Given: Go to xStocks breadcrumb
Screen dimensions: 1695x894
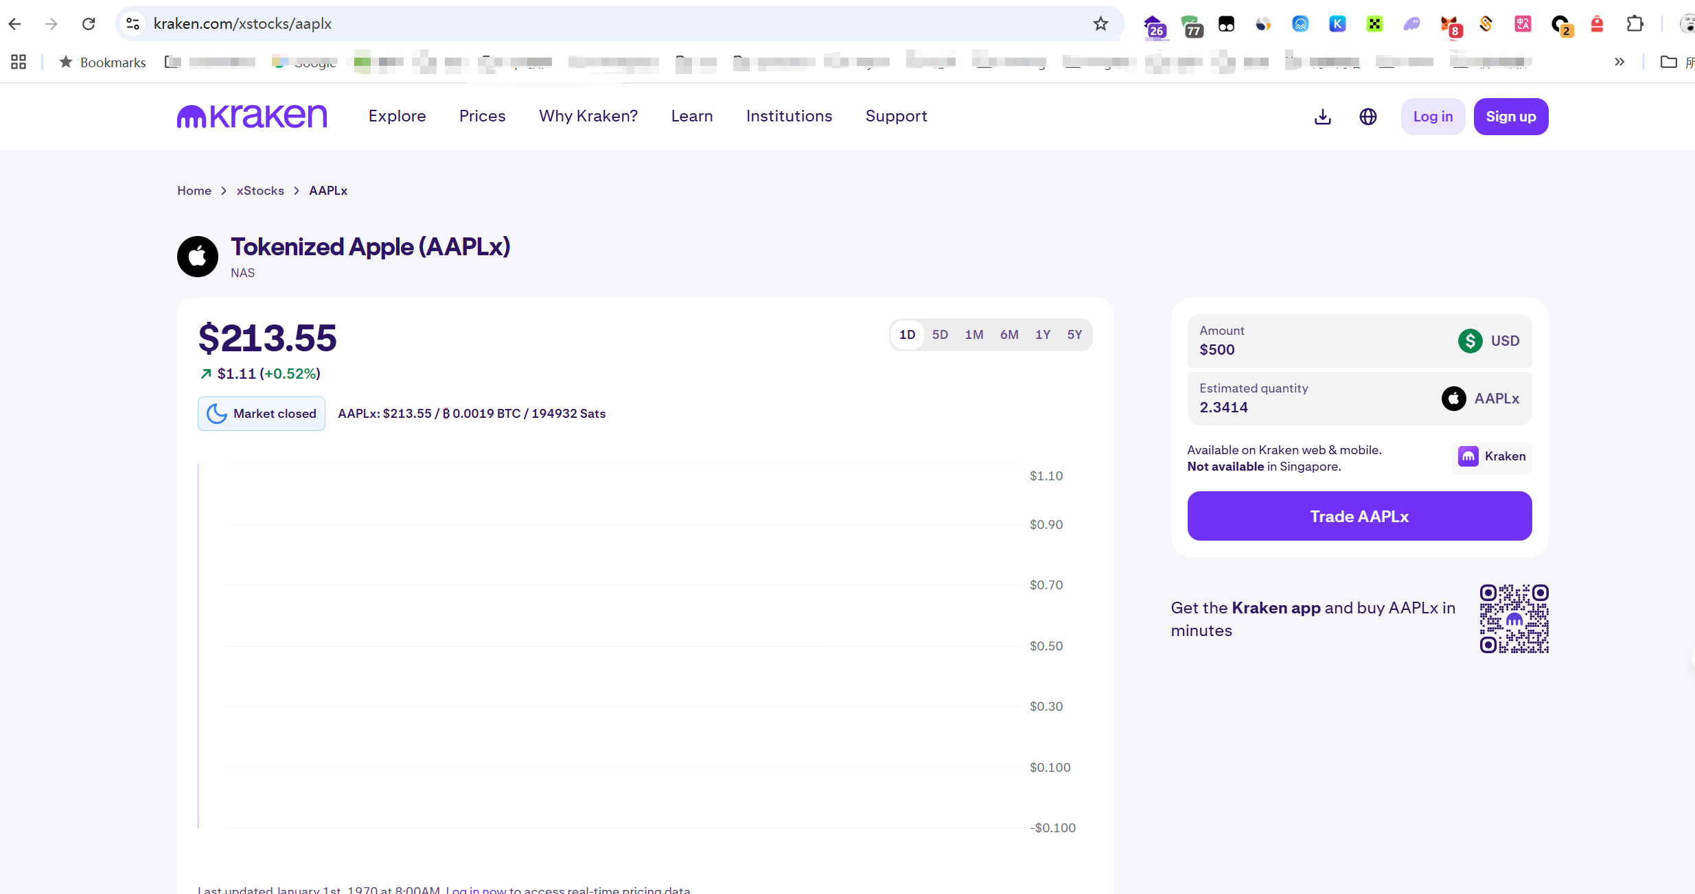Looking at the screenshot, I should 260,191.
